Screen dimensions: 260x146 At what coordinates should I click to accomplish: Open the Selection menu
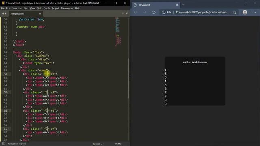[17, 8]
